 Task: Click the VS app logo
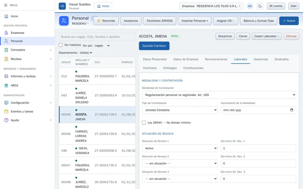pyautogui.click(x=62, y=6)
